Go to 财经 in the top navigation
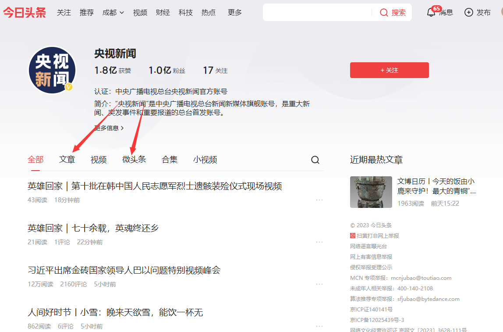 [x=163, y=13]
